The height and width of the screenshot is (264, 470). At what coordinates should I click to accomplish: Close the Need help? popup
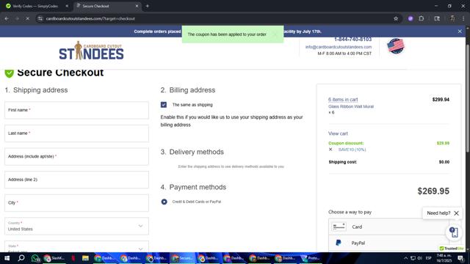click(x=456, y=213)
